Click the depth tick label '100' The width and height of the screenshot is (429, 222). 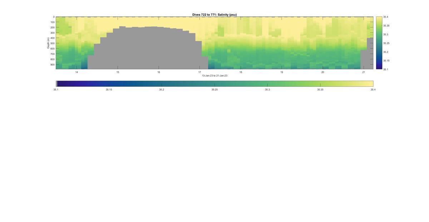(52, 22)
